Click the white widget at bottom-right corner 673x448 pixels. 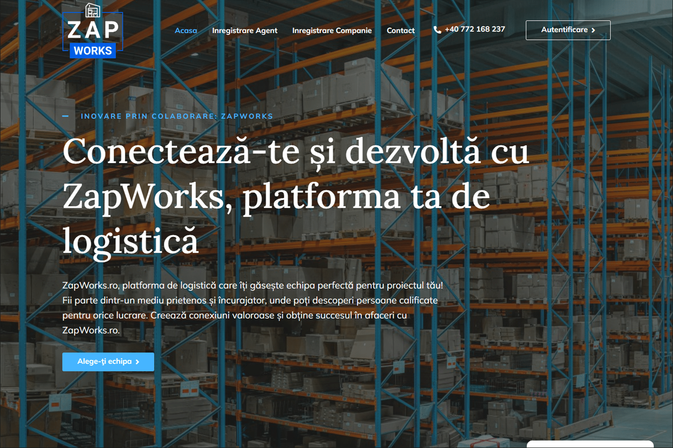[590, 444]
